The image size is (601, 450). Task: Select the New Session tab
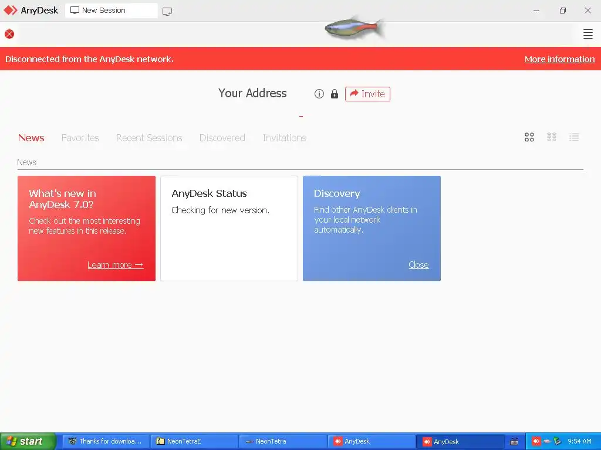(x=111, y=11)
